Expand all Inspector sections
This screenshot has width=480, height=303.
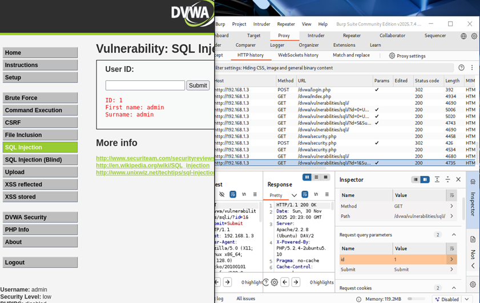pyautogui.click(x=437, y=179)
